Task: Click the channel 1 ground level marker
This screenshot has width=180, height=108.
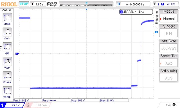Action: tap(17, 54)
